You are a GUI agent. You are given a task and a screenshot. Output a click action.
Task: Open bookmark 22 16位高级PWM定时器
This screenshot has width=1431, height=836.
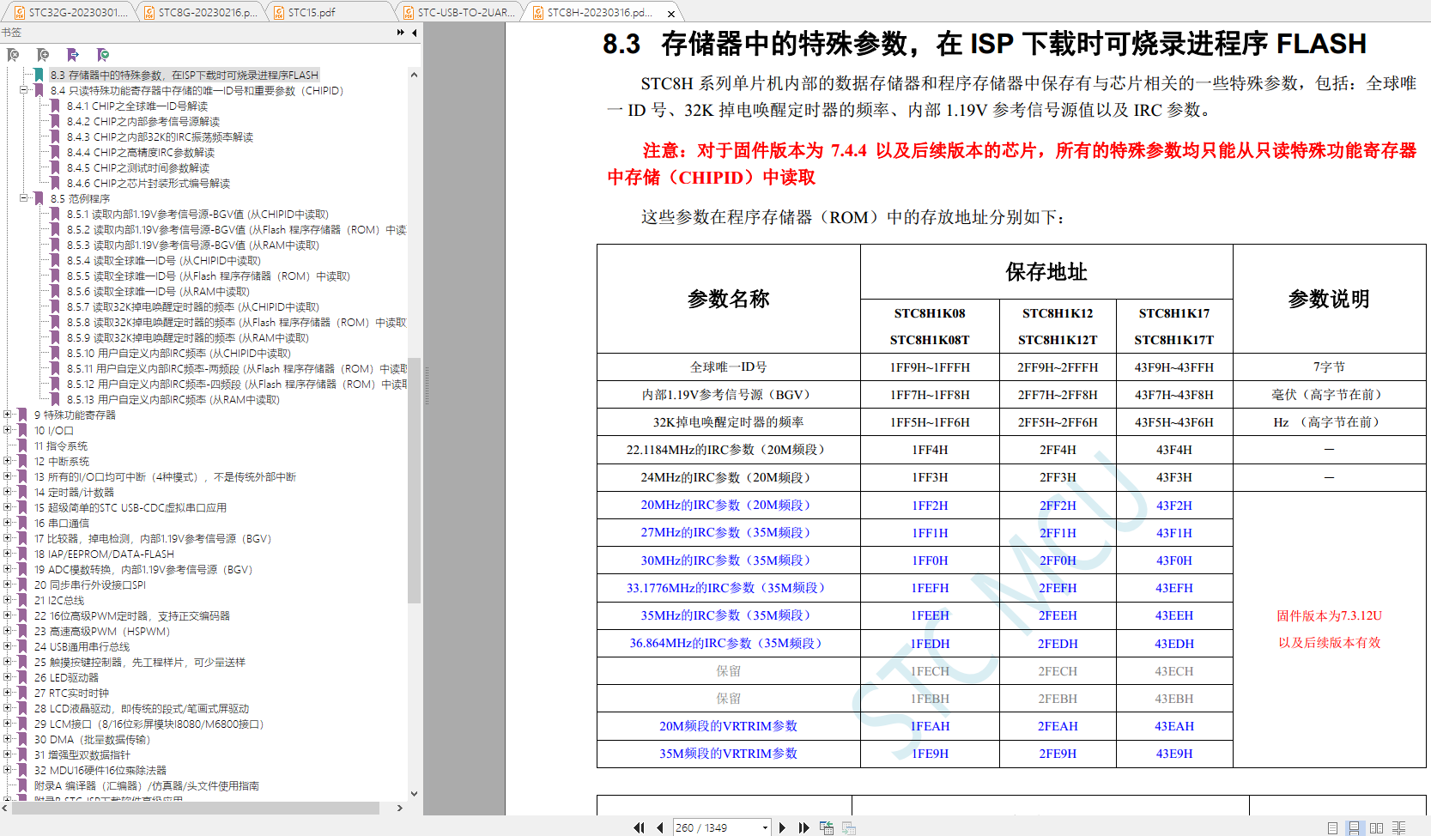click(132, 615)
